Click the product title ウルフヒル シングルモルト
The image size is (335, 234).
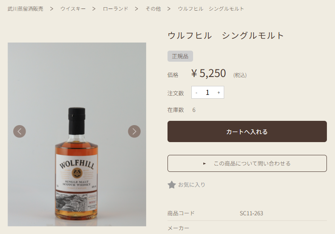point(226,35)
